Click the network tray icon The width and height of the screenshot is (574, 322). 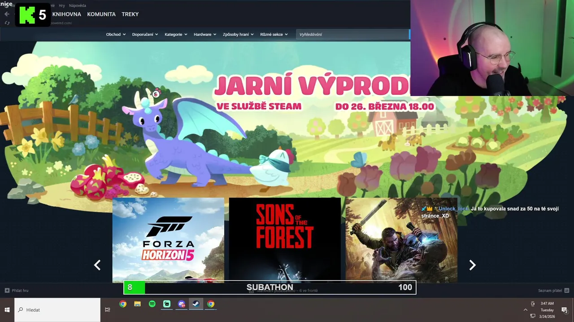[533, 316]
